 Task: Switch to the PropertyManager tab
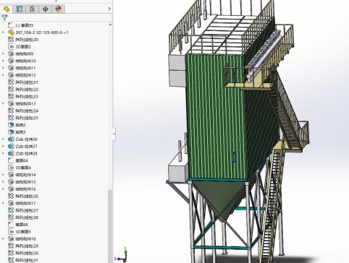pos(20,9)
